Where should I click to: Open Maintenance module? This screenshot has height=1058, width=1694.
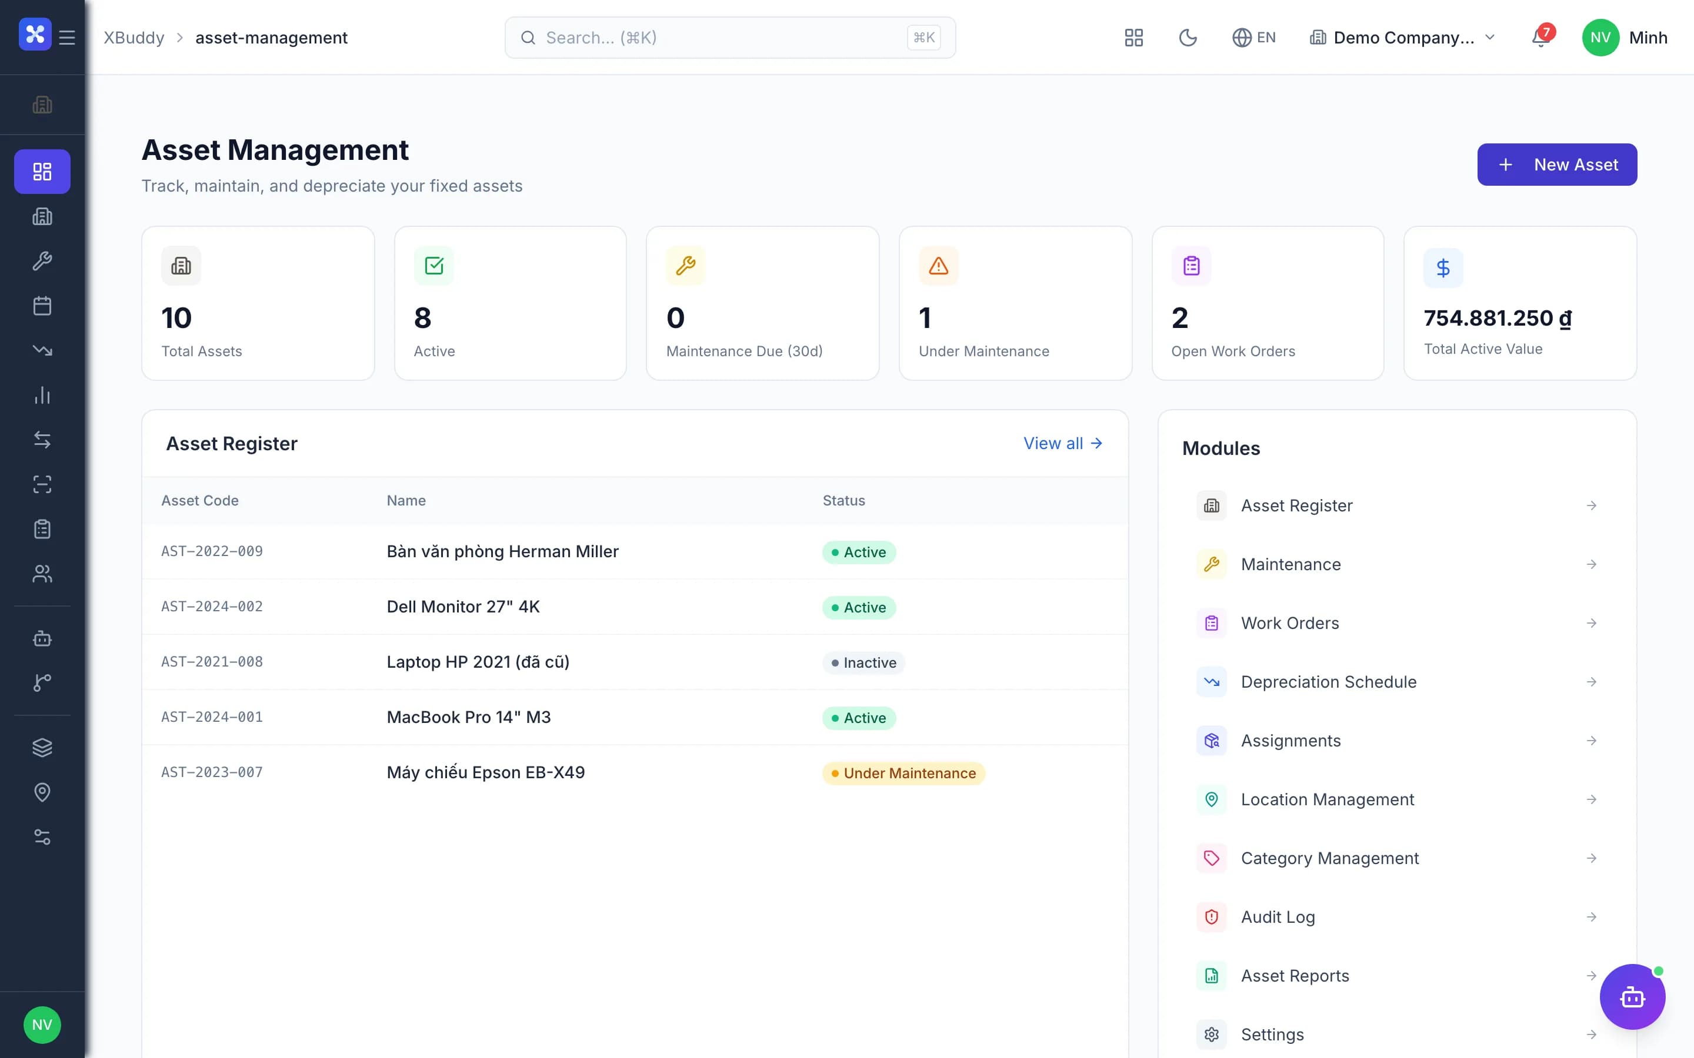(1397, 564)
